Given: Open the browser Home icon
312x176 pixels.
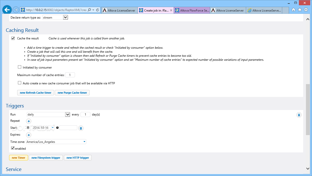Looking at the screenshot, I should point(294,10).
